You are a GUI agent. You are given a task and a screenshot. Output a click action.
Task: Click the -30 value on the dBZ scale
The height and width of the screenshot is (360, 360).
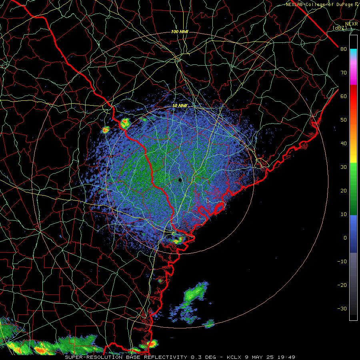[342, 308]
